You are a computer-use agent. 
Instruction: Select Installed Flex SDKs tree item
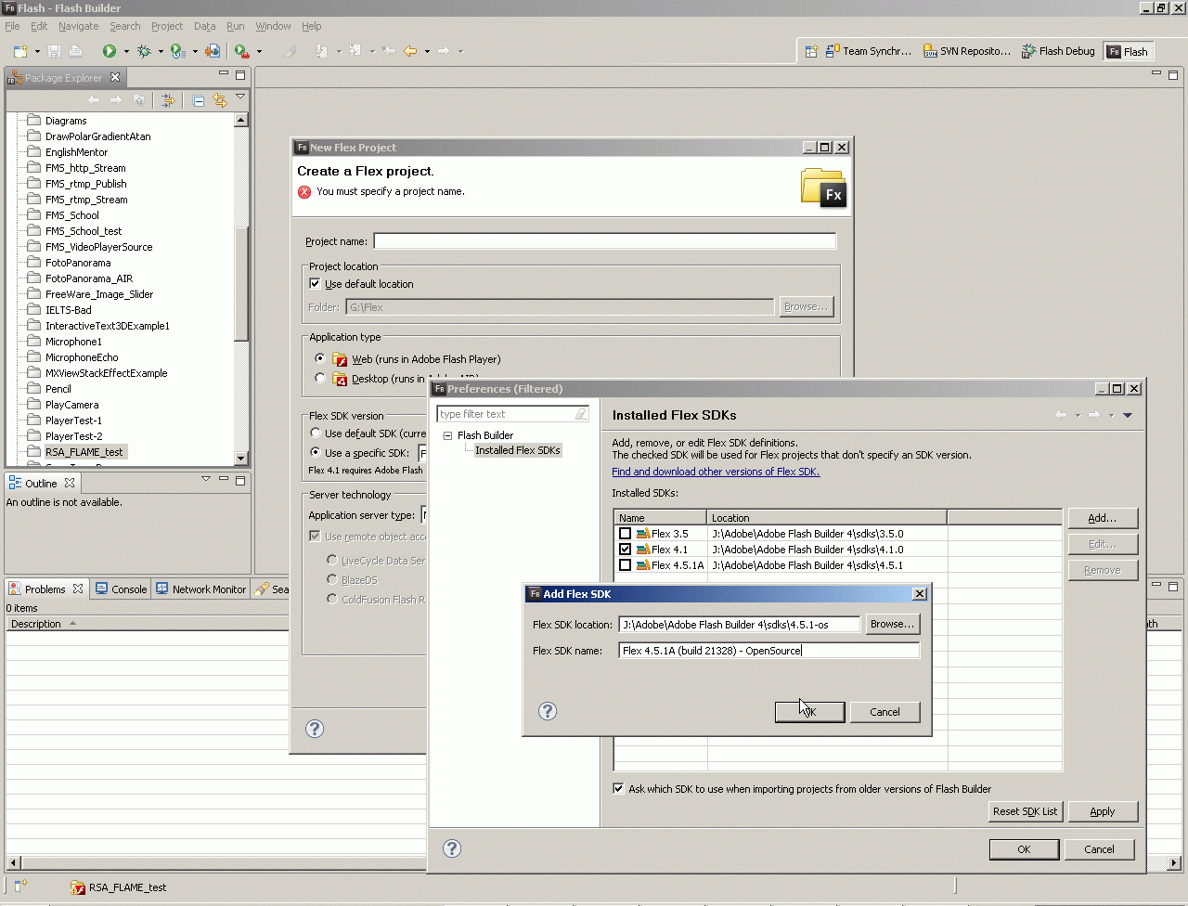point(517,450)
